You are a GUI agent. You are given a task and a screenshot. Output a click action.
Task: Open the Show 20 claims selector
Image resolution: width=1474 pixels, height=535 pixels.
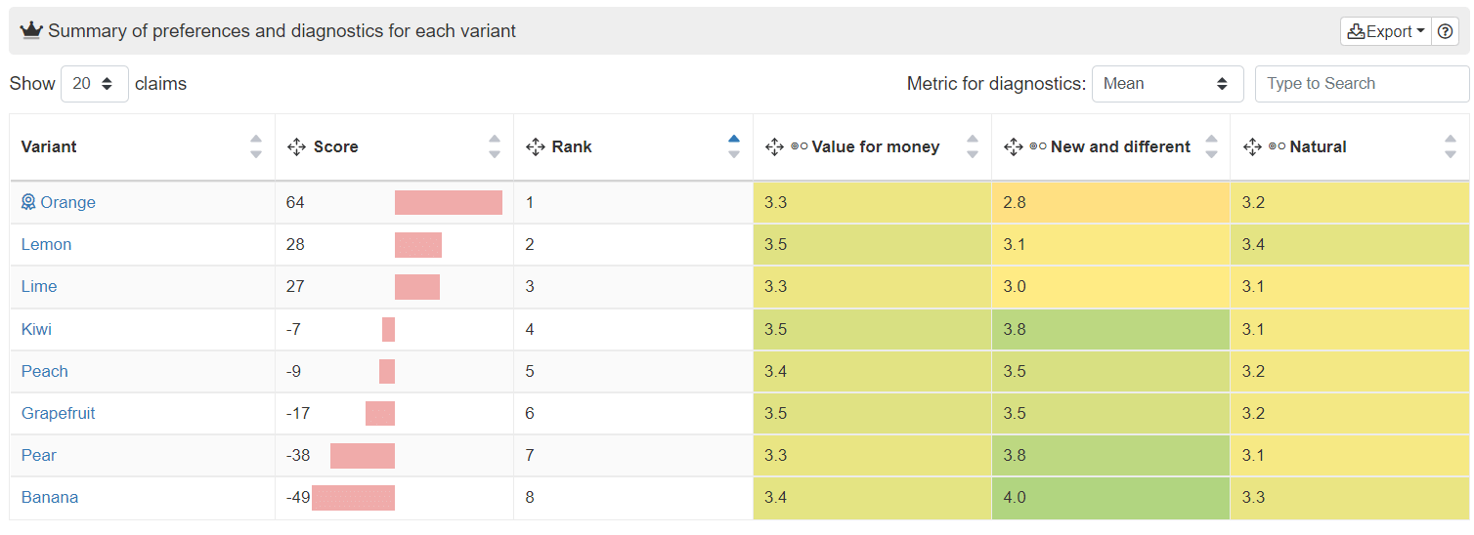tap(95, 84)
